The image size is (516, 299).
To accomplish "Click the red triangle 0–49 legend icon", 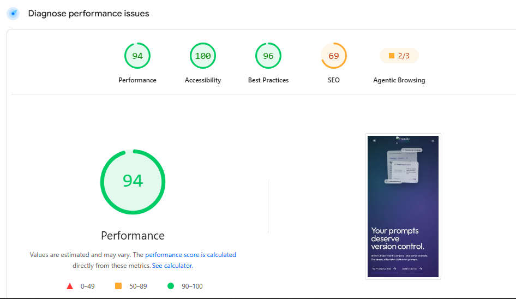I will (70, 286).
